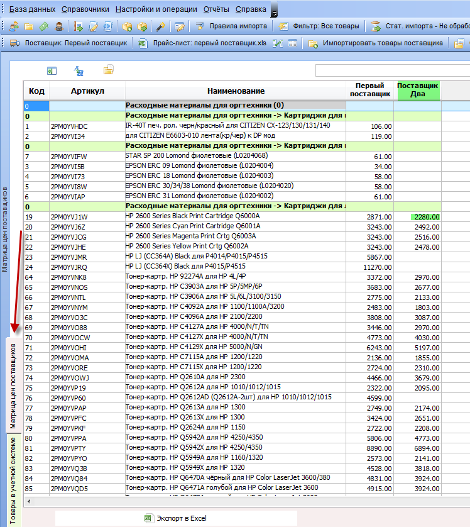Click the window with pencil icon
This screenshot has height=527, width=470.
click(x=180, y=26)
